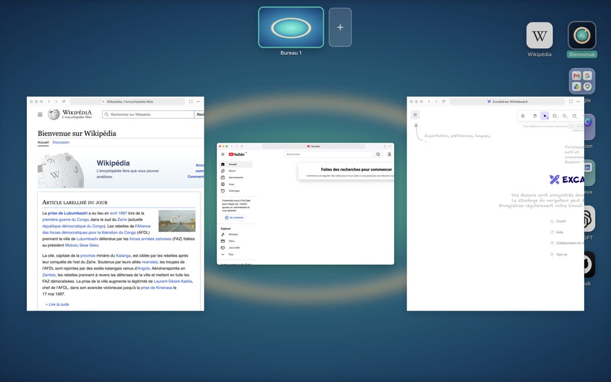This screenshot has height=382, width=611.
Task: Click 'Ouvrir' on the Excalidraw welcome screen
Action: [558, 221]
